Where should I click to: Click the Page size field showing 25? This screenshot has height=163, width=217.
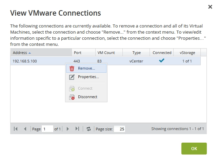pyautogui.click(x=119, y=129)
